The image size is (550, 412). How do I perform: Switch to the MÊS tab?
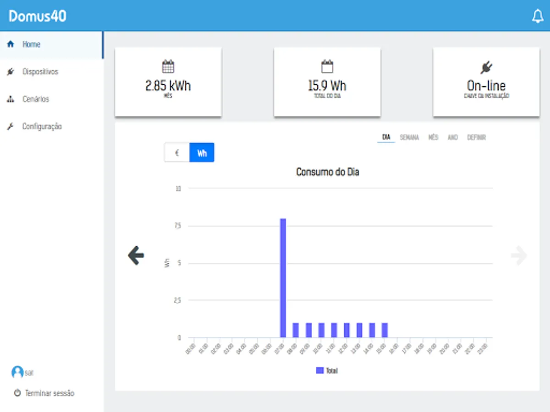pos(433,137)
